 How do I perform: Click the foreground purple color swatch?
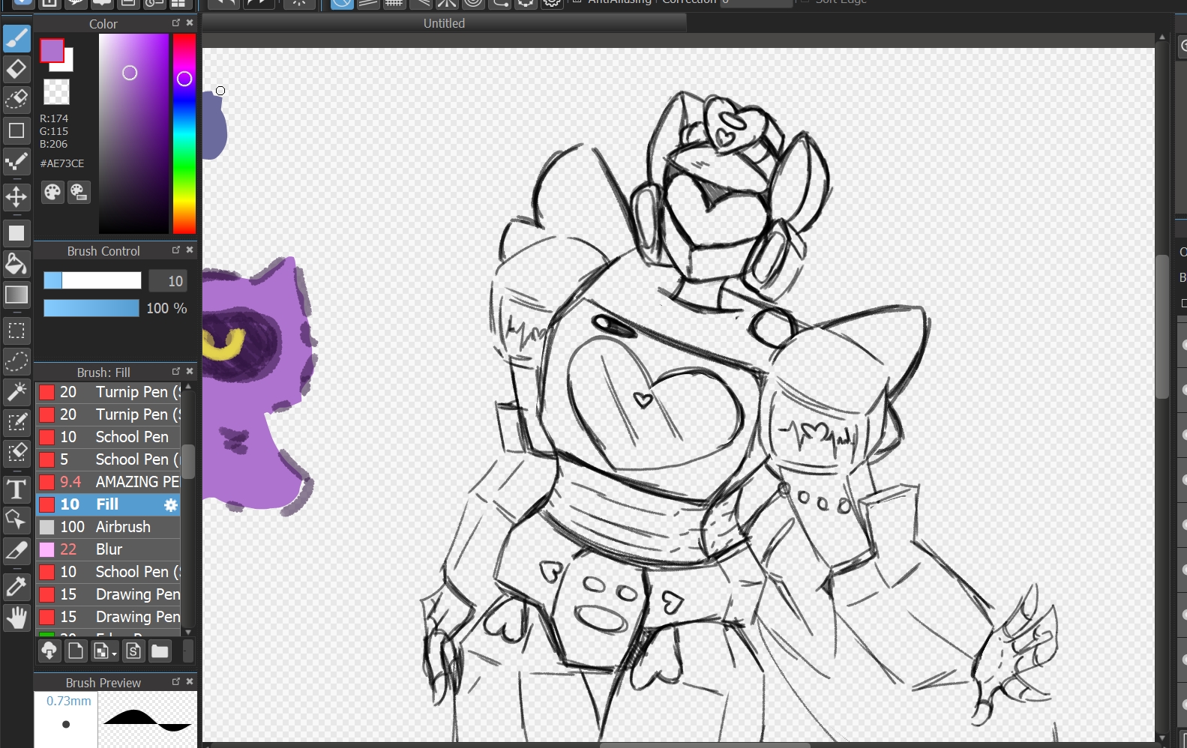(x=52, y=51)
